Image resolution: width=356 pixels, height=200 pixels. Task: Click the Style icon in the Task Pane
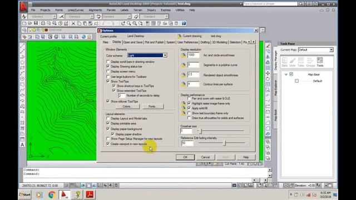tap(293, 62)
